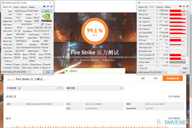Click the Reset button in Sensors window

click(x=185, y=68)
